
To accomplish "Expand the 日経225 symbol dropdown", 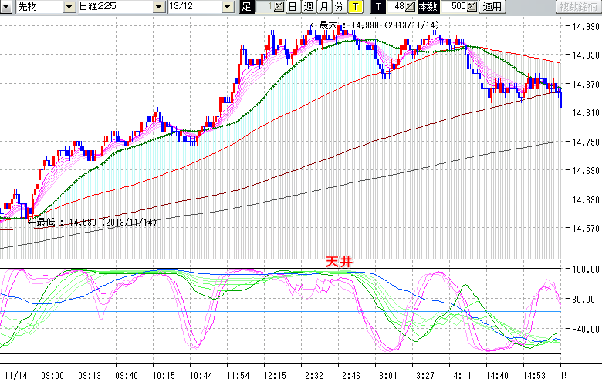I will 159,7.
